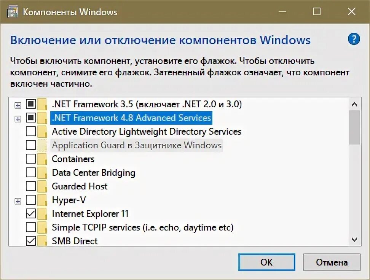Click the scroll down arrow of the list

click(354, 239)
